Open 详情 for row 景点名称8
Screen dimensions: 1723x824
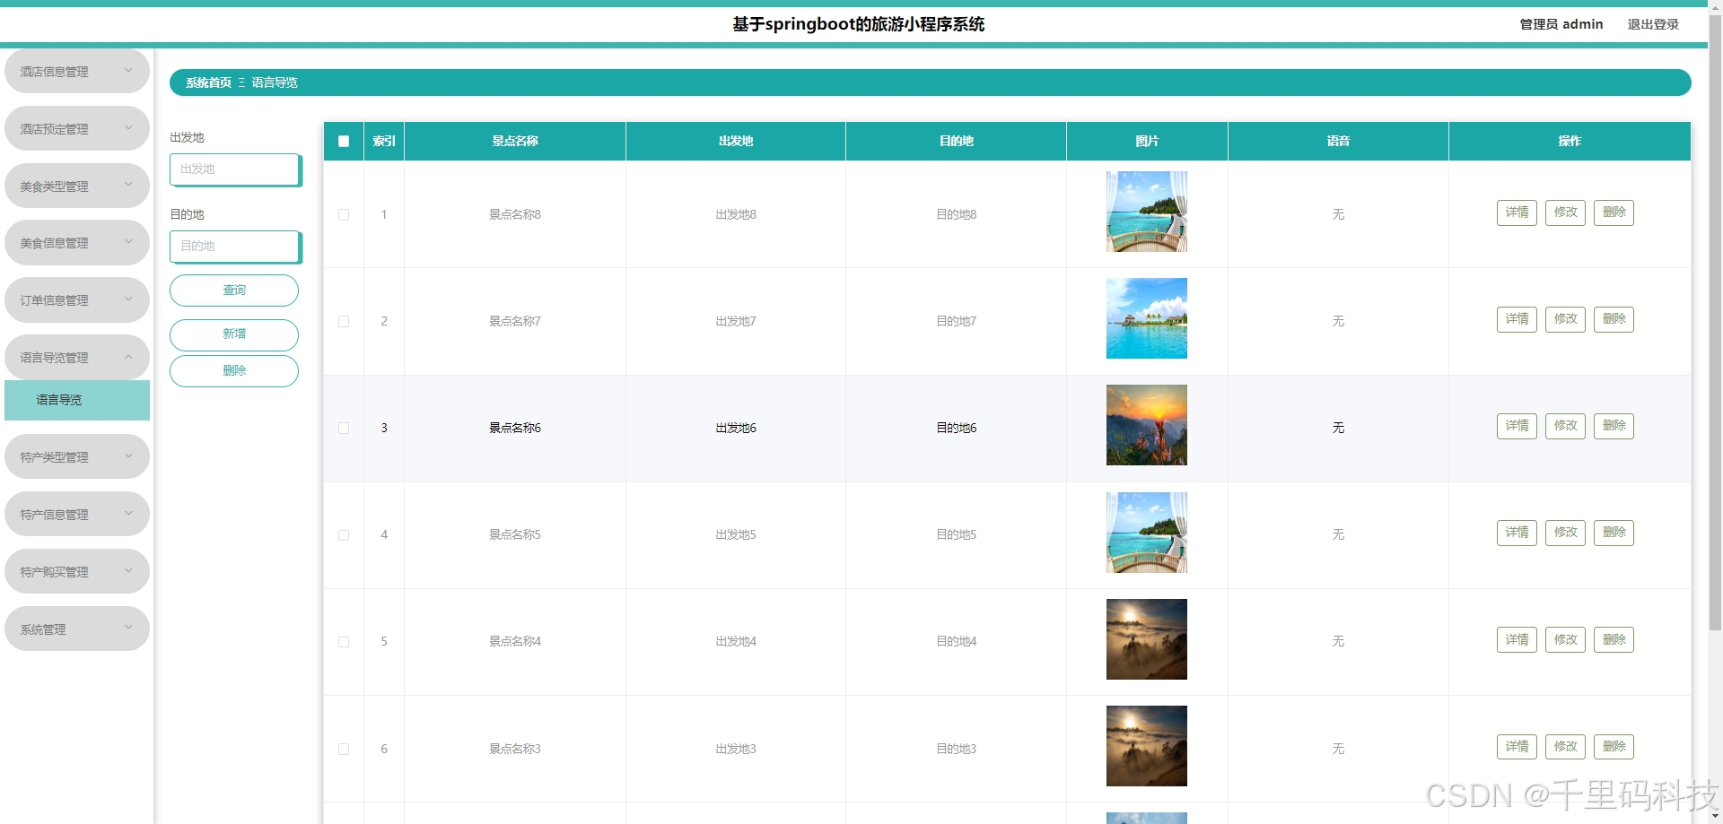pos(1517,213)
